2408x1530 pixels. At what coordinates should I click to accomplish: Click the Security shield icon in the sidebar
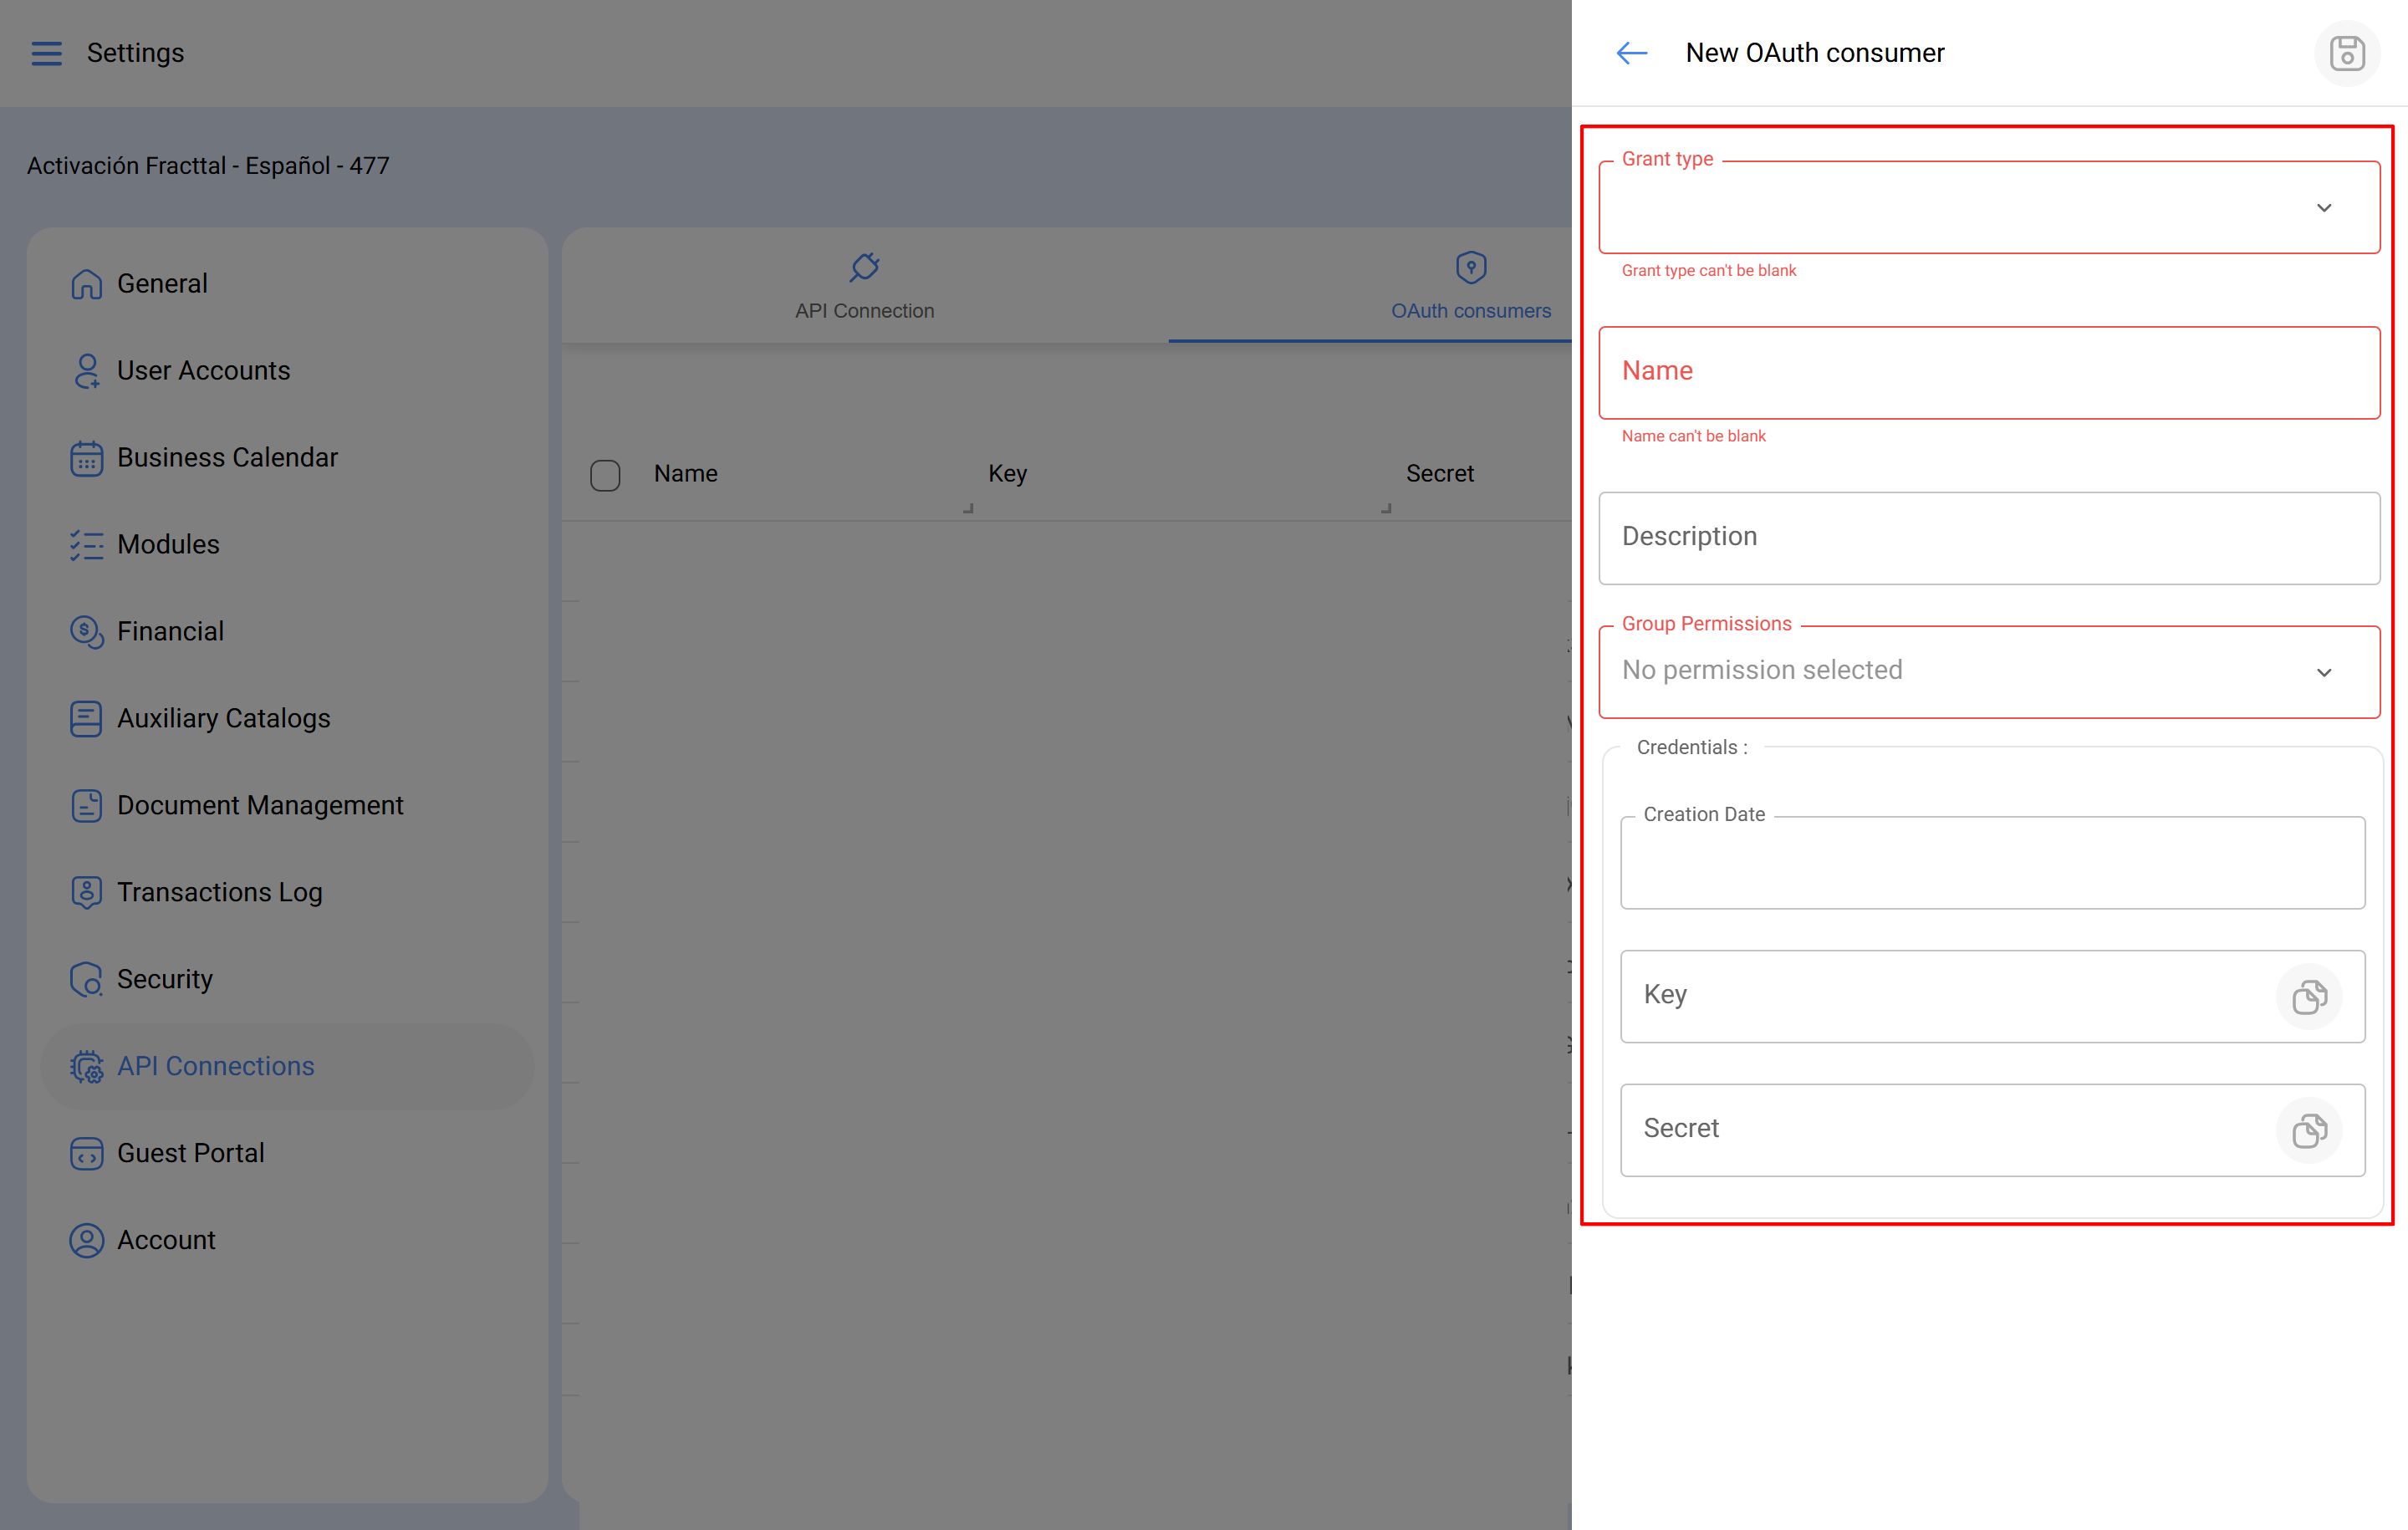coord(86,979)
